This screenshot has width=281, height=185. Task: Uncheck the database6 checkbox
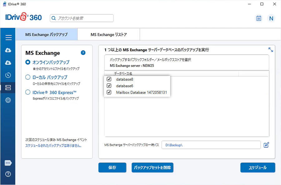pyautogui.click(x=109, y=86)
